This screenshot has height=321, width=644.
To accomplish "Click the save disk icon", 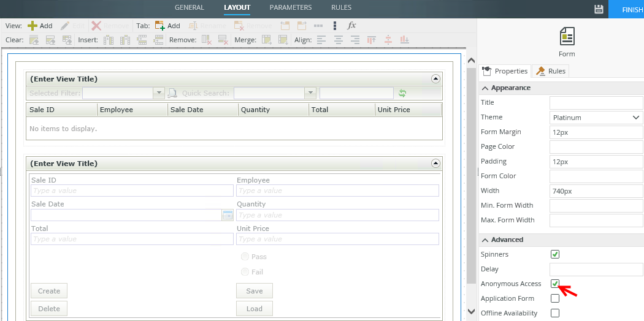I will coord(599,9).
